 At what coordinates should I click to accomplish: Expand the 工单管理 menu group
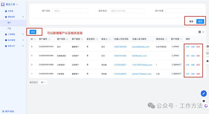click(x=23, y=34)
